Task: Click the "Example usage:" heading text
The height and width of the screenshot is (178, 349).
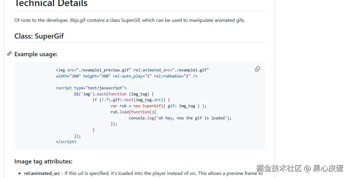Action: coord(36,54)
